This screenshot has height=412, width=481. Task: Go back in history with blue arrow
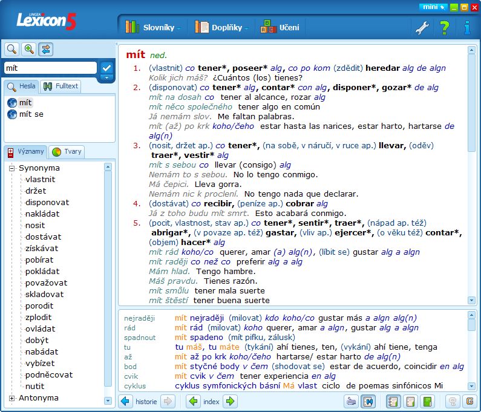pos(125,401)
